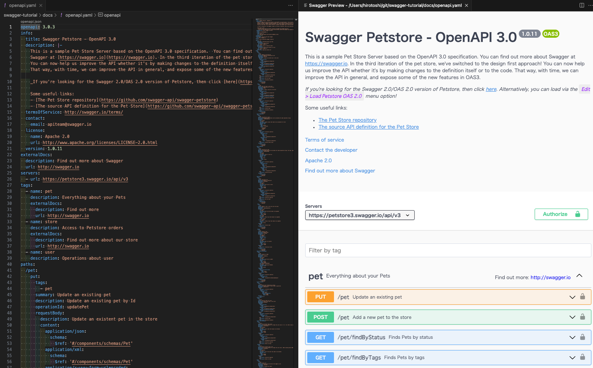
Task: Click the '#/components/schemas/Pet' ref on line 53
Action: pyautogui.click(x=101, y=343)
